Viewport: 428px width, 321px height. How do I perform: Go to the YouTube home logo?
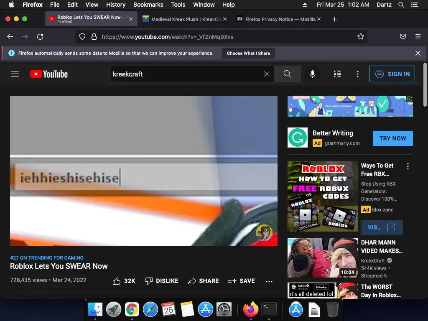click(x=49, y=74)
